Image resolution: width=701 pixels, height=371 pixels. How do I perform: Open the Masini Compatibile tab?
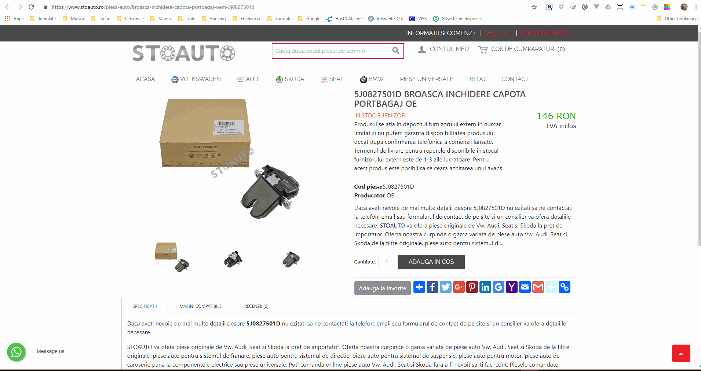pyautogui.click(x=201, y=306)
